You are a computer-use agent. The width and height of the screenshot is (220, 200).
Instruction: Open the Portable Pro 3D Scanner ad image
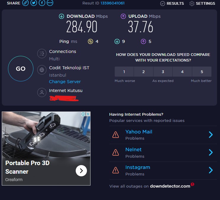coord(46,135)
